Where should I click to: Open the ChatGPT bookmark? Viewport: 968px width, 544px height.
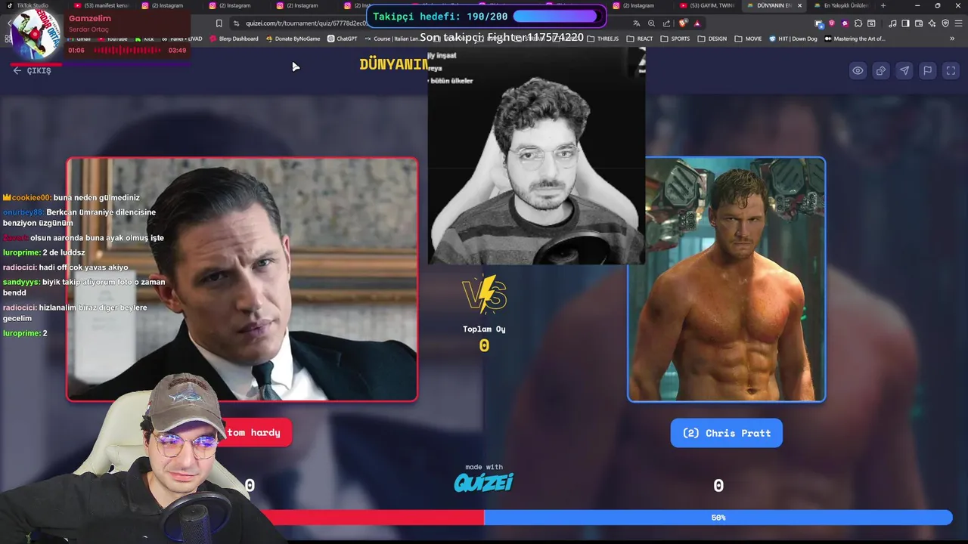click(x=342, y=39)
